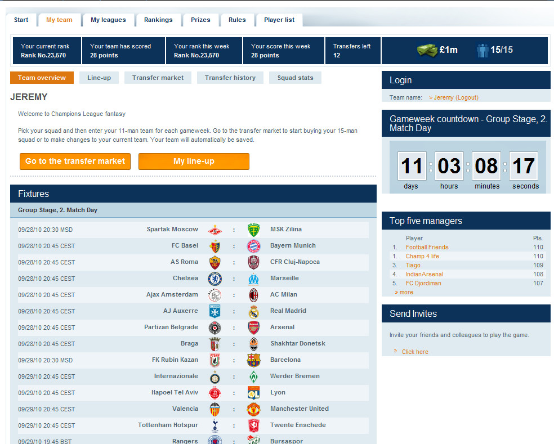Click the Valencia club crest
The width and height of the screenshot is (554, 444).
[215, 409]
